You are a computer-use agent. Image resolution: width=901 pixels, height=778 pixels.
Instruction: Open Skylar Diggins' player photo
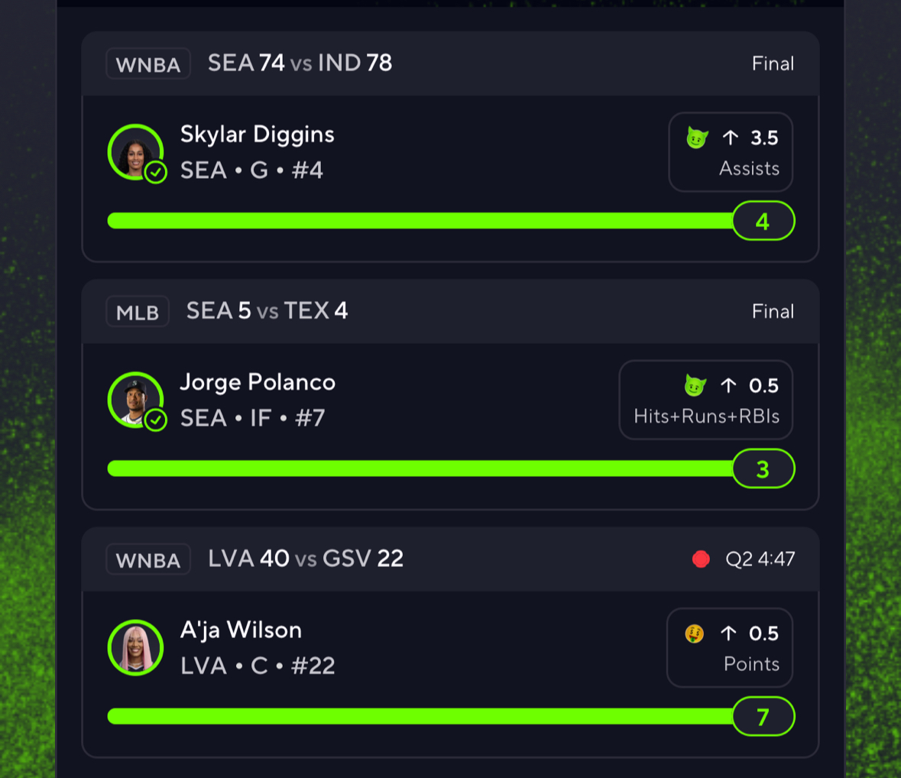(135, 152)
